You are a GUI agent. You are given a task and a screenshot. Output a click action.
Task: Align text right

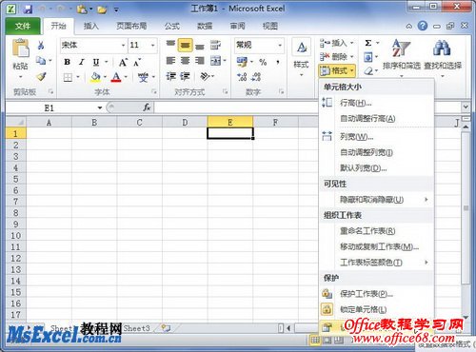[x=200, y=61]
